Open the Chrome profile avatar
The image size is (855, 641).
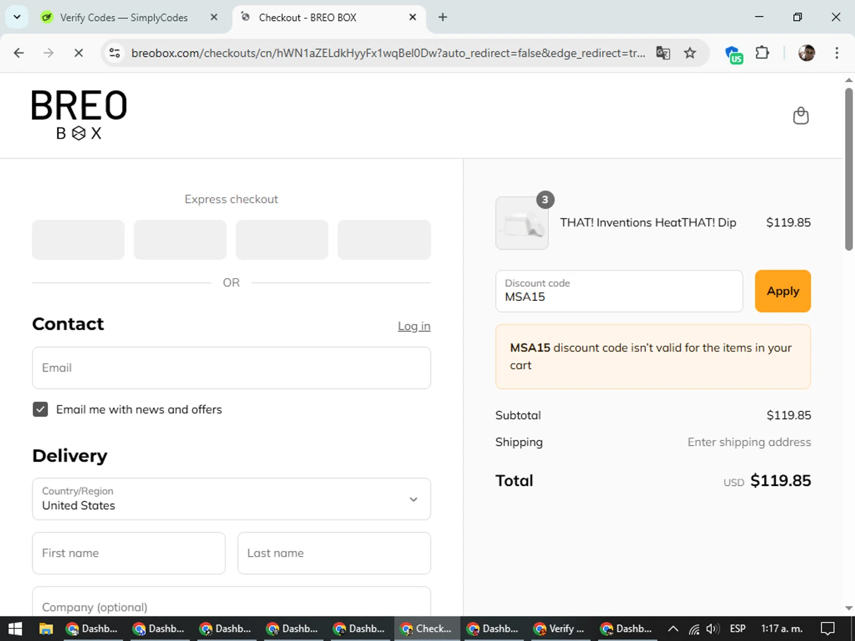tap(807, 53)
